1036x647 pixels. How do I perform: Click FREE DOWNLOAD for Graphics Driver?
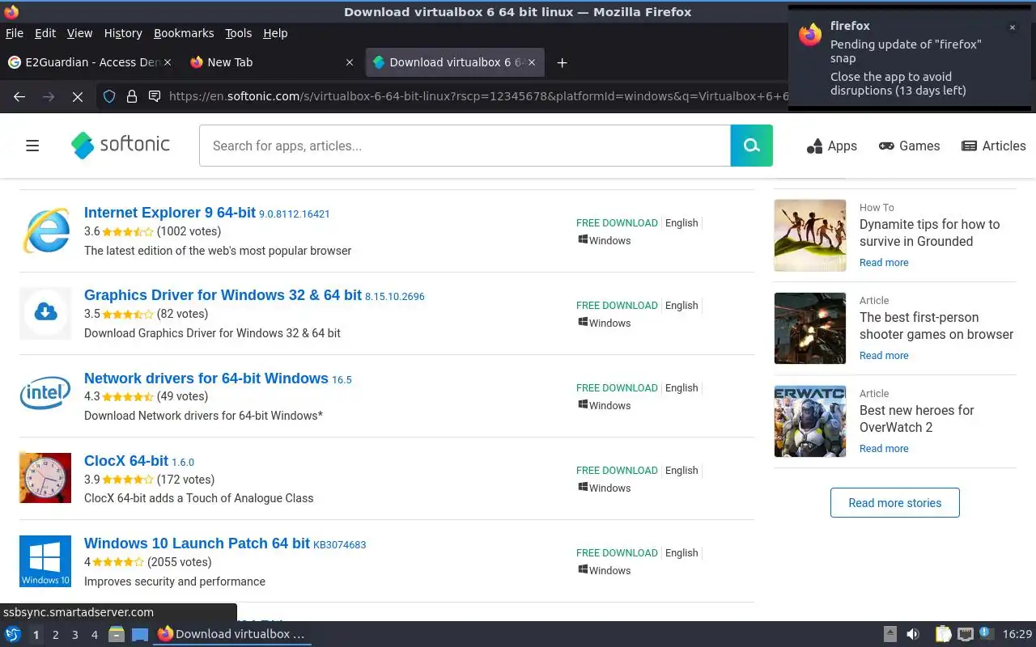[x=617, y=306]
